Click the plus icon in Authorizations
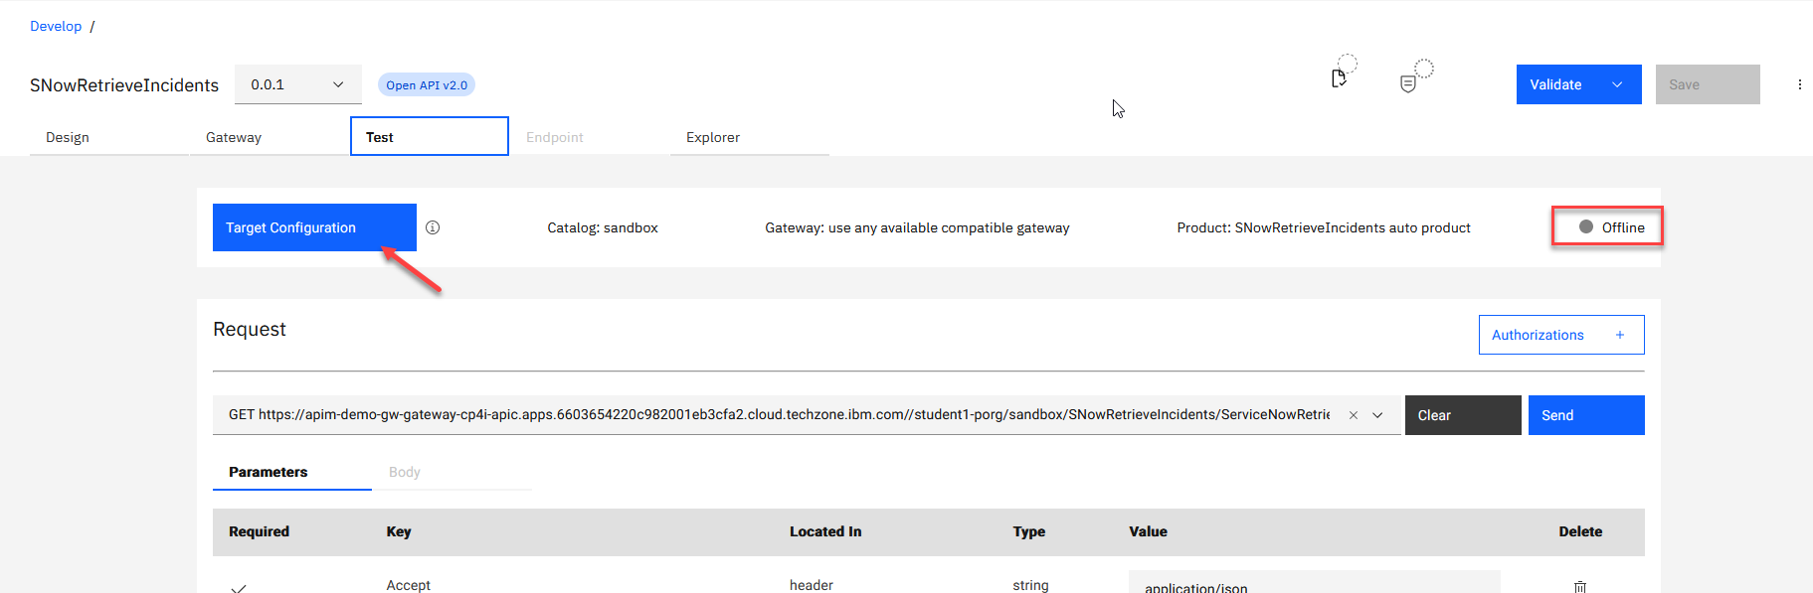 pos(1619,335)
